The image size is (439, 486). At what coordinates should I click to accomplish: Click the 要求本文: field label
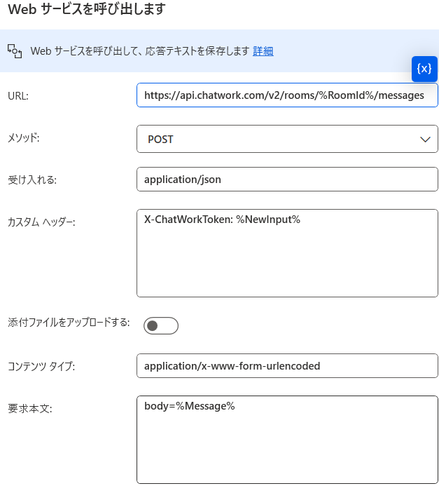(30, 409)
